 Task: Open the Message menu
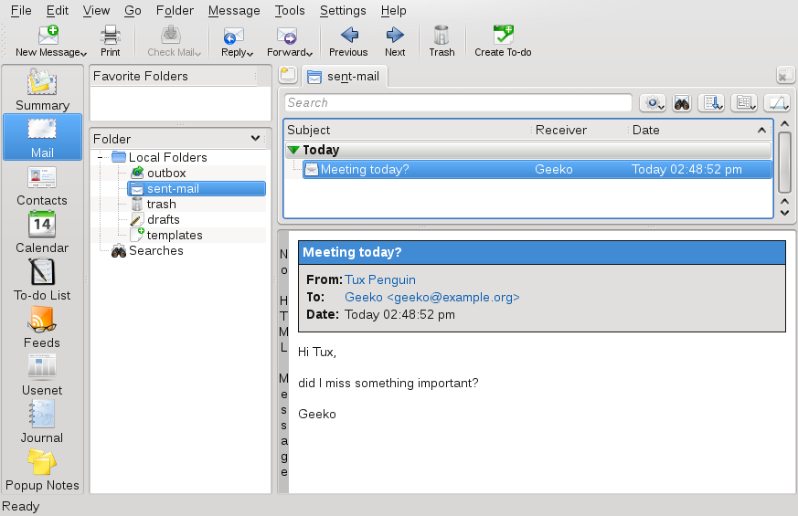point(234,11)
